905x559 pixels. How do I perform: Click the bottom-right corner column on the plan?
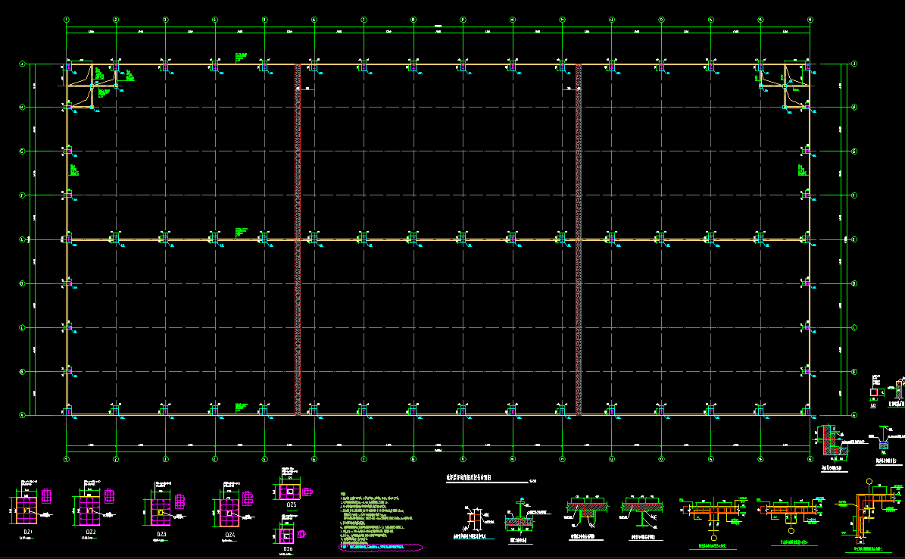click(807, 412)
